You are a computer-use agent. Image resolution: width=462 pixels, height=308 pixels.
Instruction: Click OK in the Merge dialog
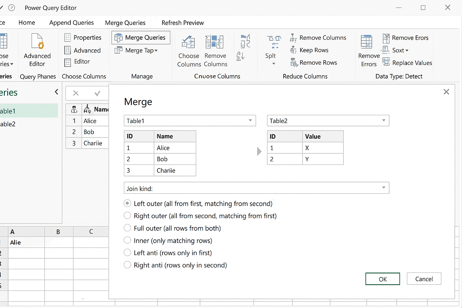click(x=383, y=279)
